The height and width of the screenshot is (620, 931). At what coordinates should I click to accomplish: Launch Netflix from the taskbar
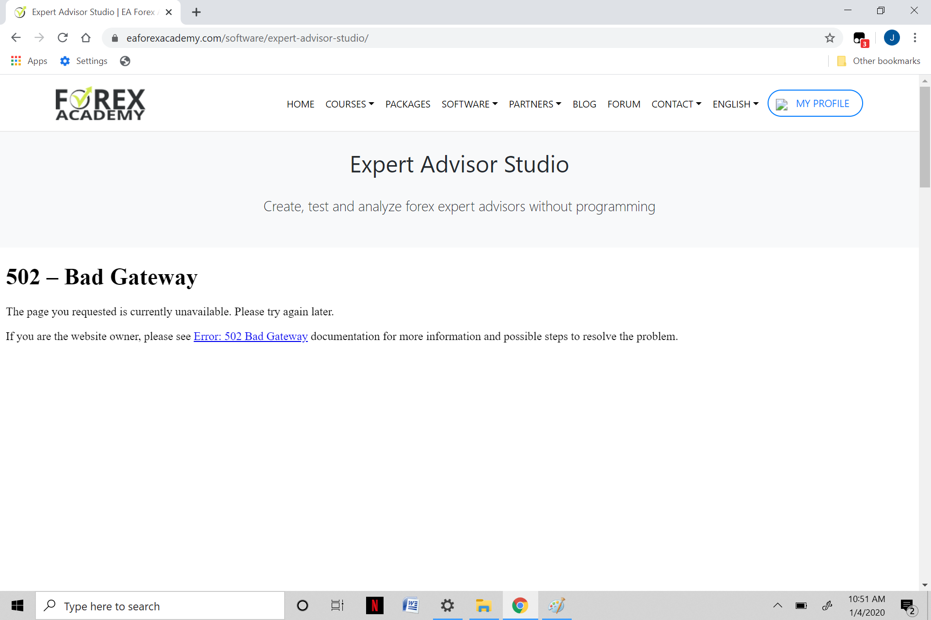click(374, 605)
